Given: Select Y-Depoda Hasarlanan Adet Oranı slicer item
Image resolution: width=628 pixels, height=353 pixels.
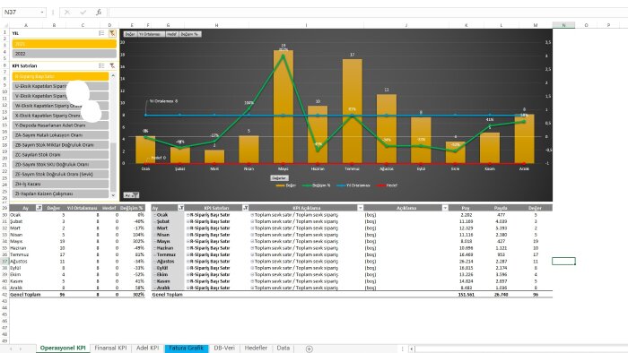Looking at the screenshot, I should tap(60, 125).
